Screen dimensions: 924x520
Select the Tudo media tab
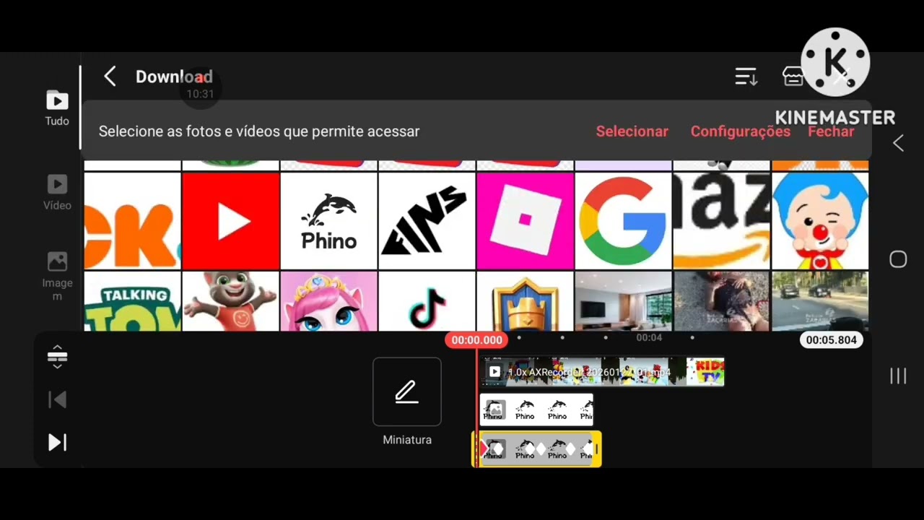tap(57, 108)
